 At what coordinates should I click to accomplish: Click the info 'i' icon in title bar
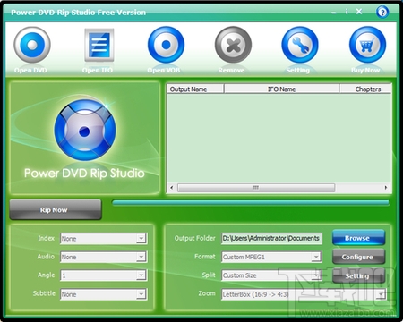[347, 12]
